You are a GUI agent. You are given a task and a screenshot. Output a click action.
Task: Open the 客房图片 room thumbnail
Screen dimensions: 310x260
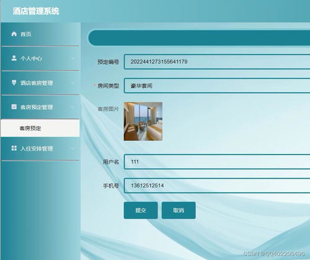(x=143, y=122)
